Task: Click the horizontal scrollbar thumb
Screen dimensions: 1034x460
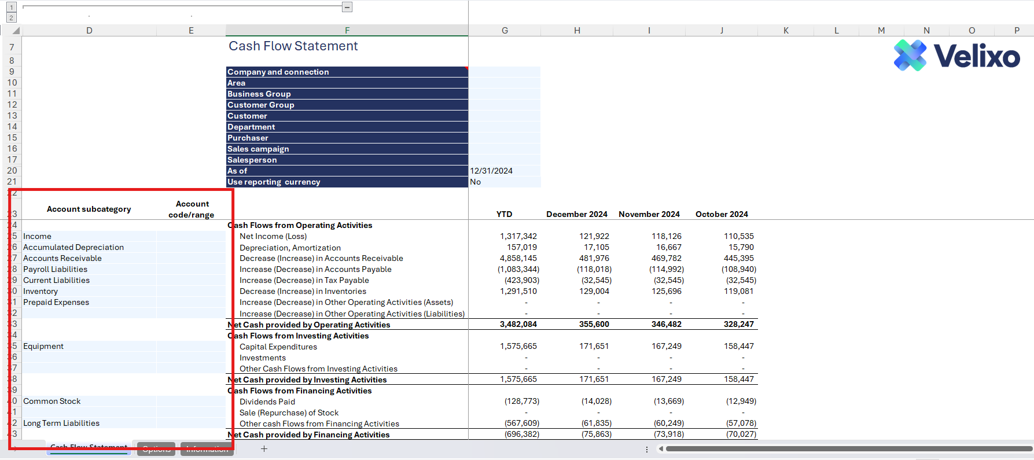Action: pos(848,449)
